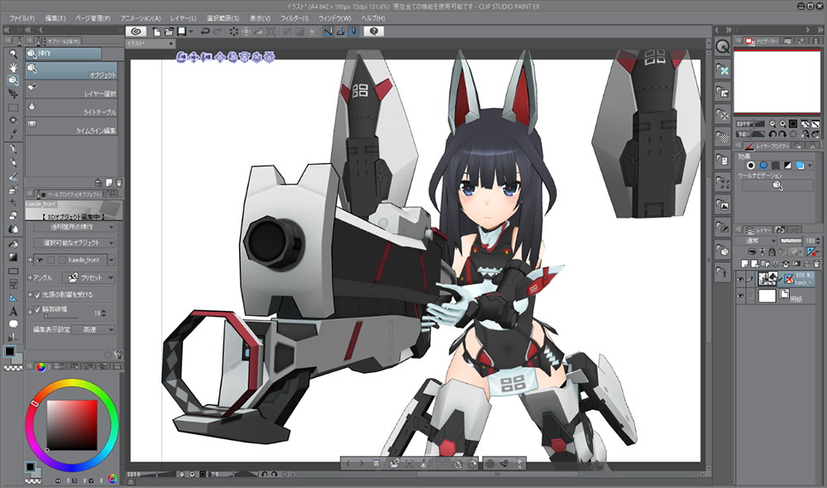Open ウィンドウ(W) menu
Screen dimensions: 827x488
click(x=334, y=18)
